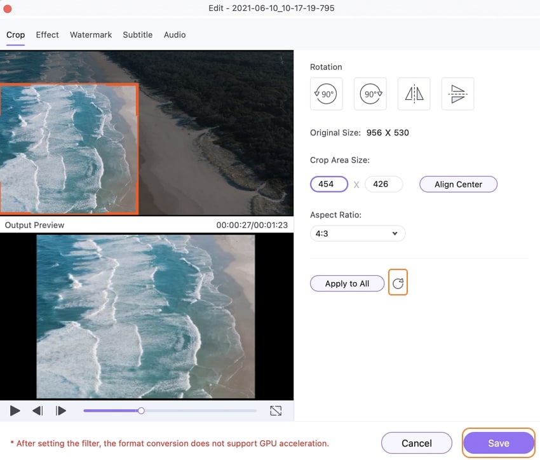Open the Aspect Ratio 4:3 dropdown
Viewport: 540px width, 460px height.
click(358, 233)
